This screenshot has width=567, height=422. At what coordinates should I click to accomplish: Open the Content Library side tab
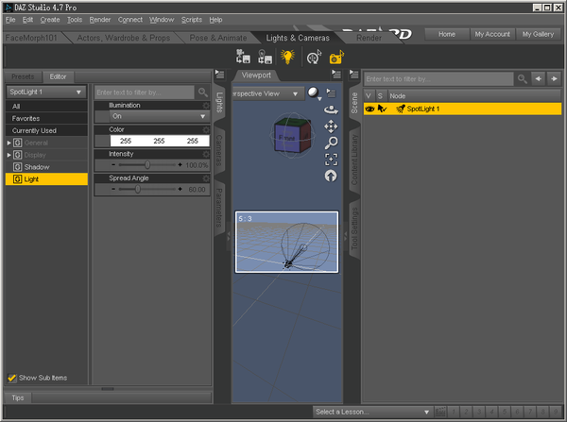pyautogui.click(x=354, y=160)
